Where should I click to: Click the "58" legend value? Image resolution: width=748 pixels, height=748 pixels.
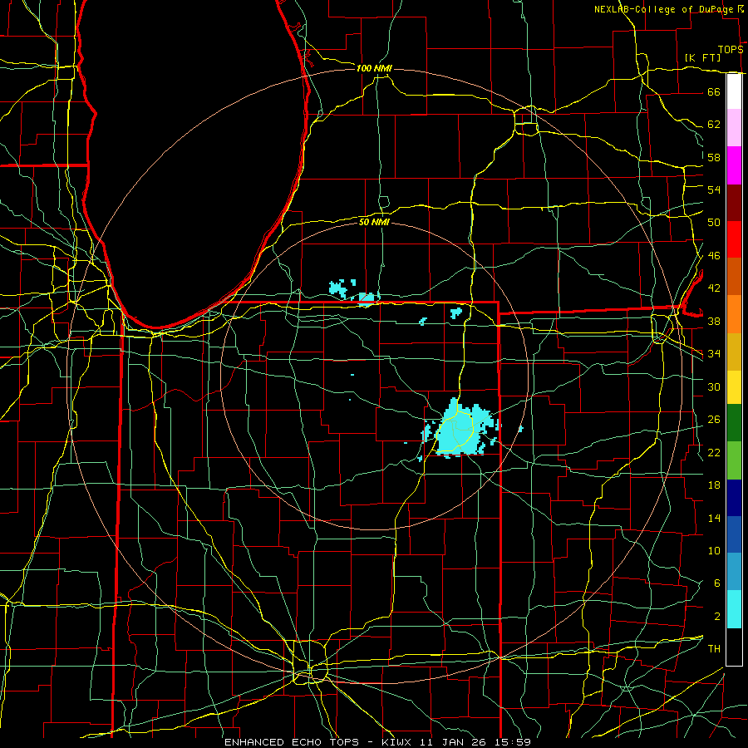pyautogui.click(x=714, y=157)
